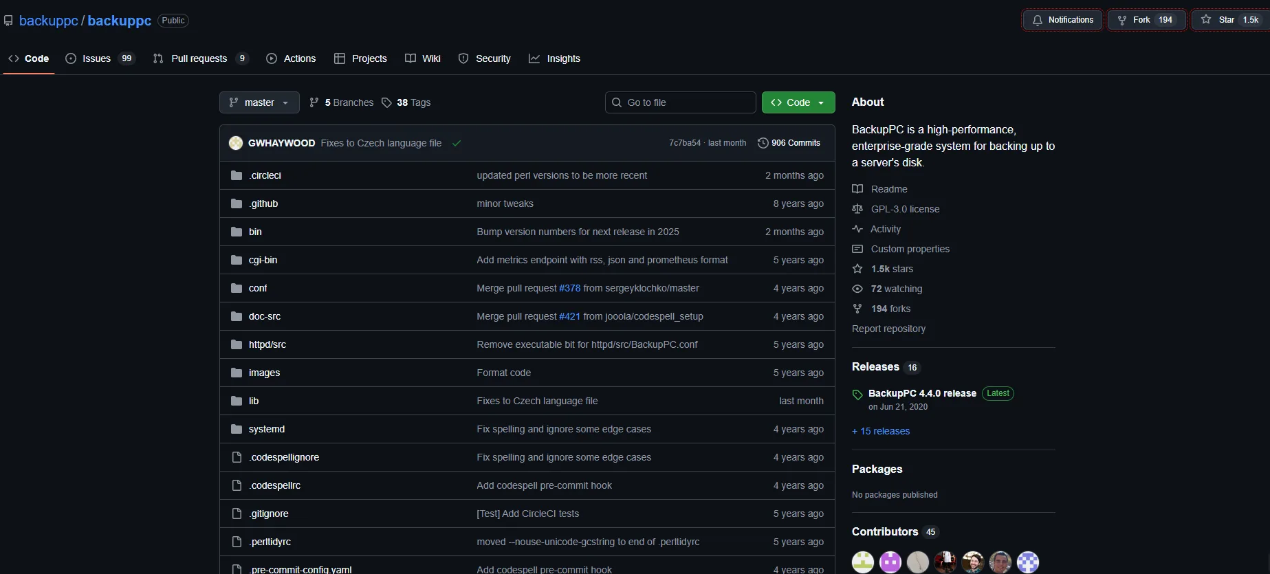Open pull request #378 link
The width and height of the screenshot is (1270, 574).
(569, 288)
